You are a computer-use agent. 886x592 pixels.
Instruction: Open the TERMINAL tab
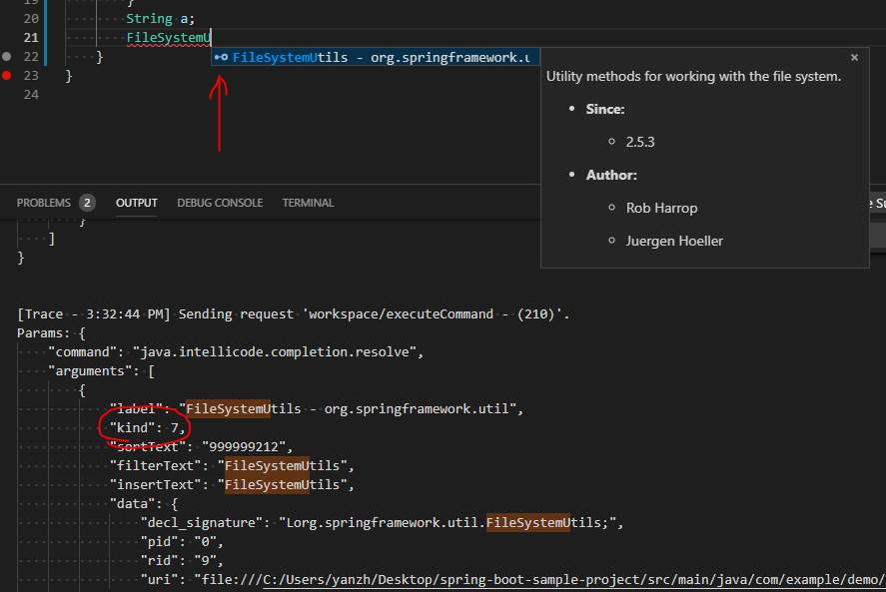(x=308, y=202)
